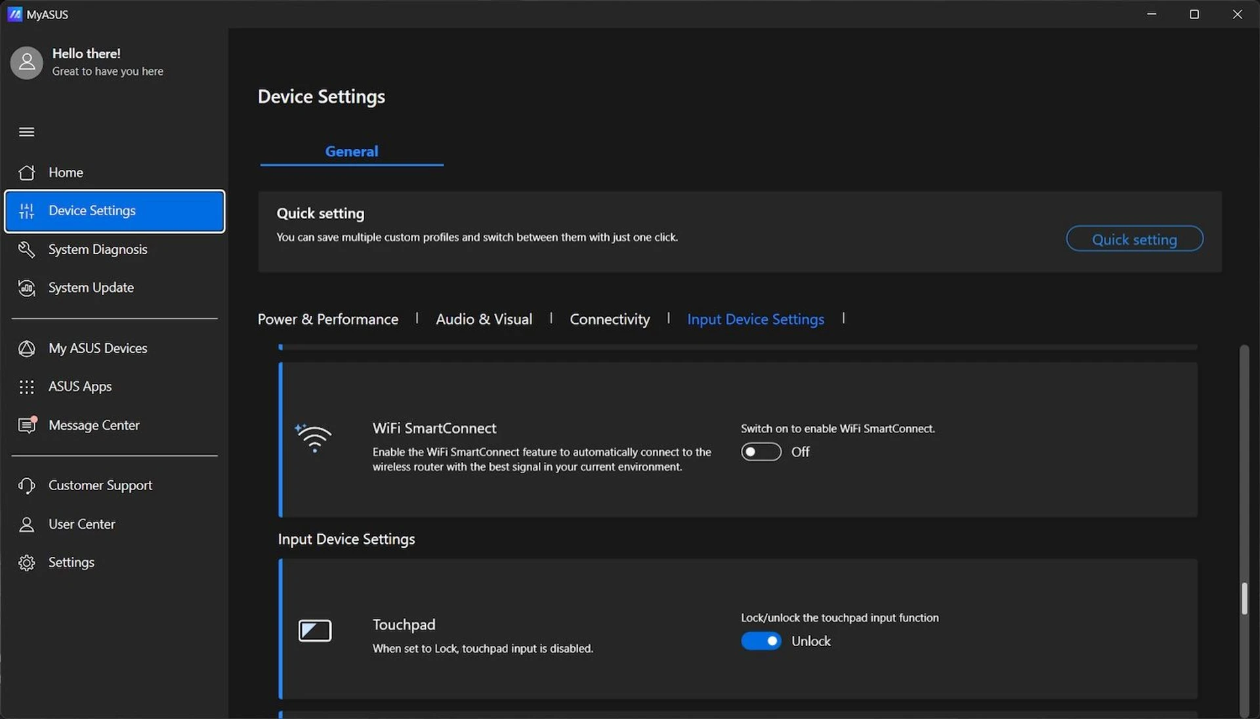Click the System Update icon
1260x719 pixels.
coord(27,288)
